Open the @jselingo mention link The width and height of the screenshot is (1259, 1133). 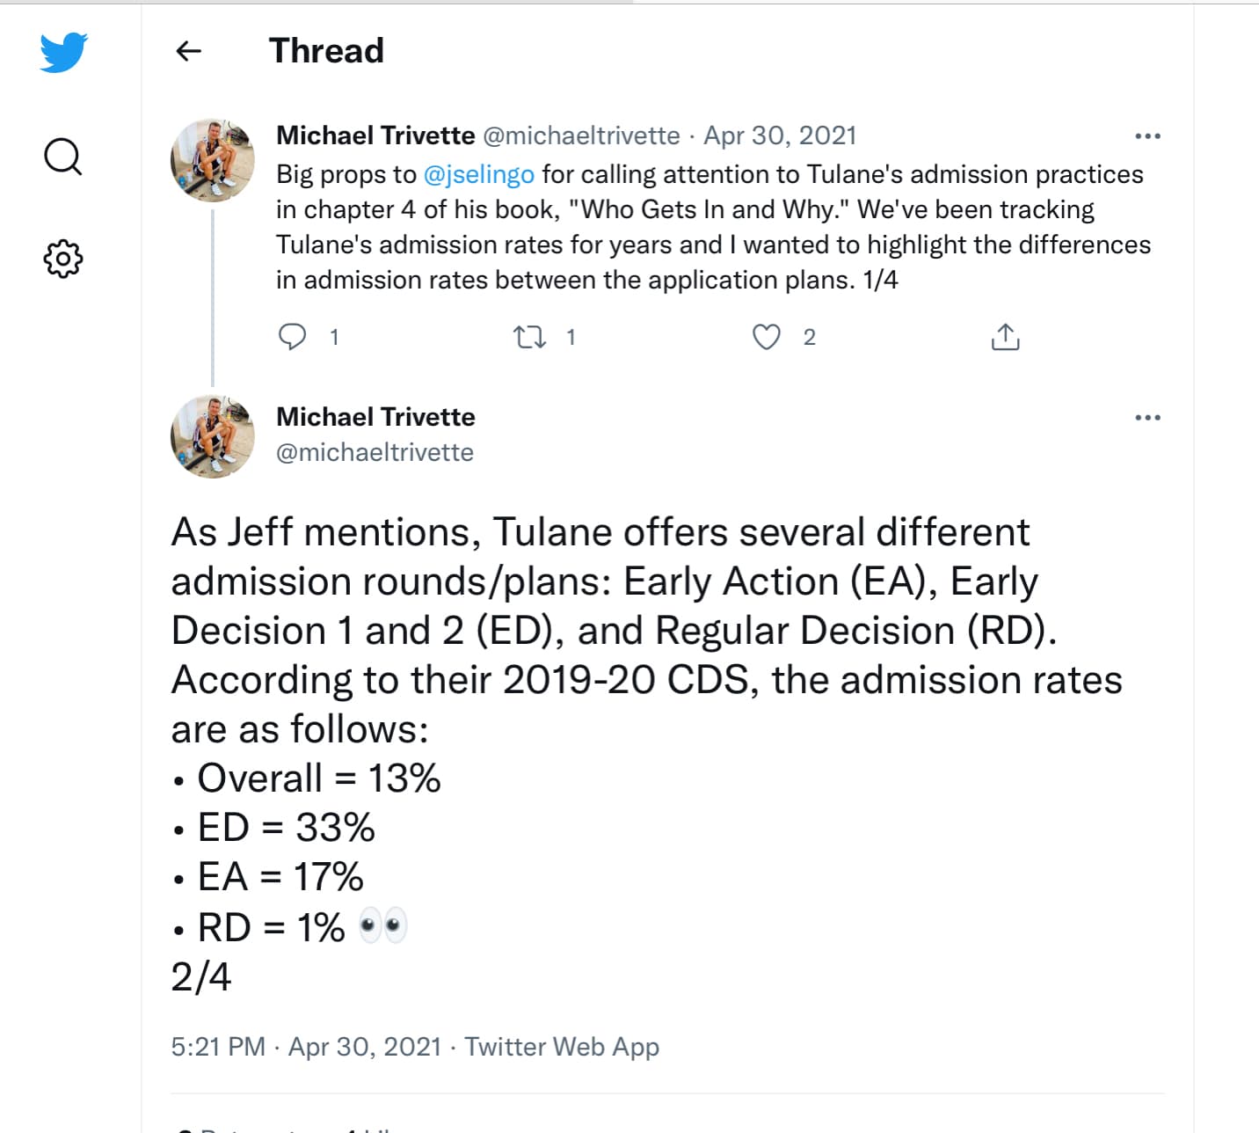479,174
